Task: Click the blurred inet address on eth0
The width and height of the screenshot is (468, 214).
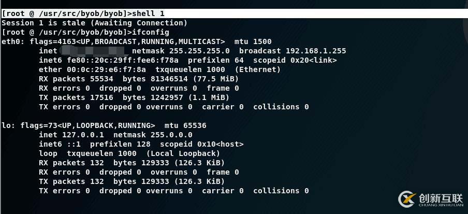Action: coord(93,51)
